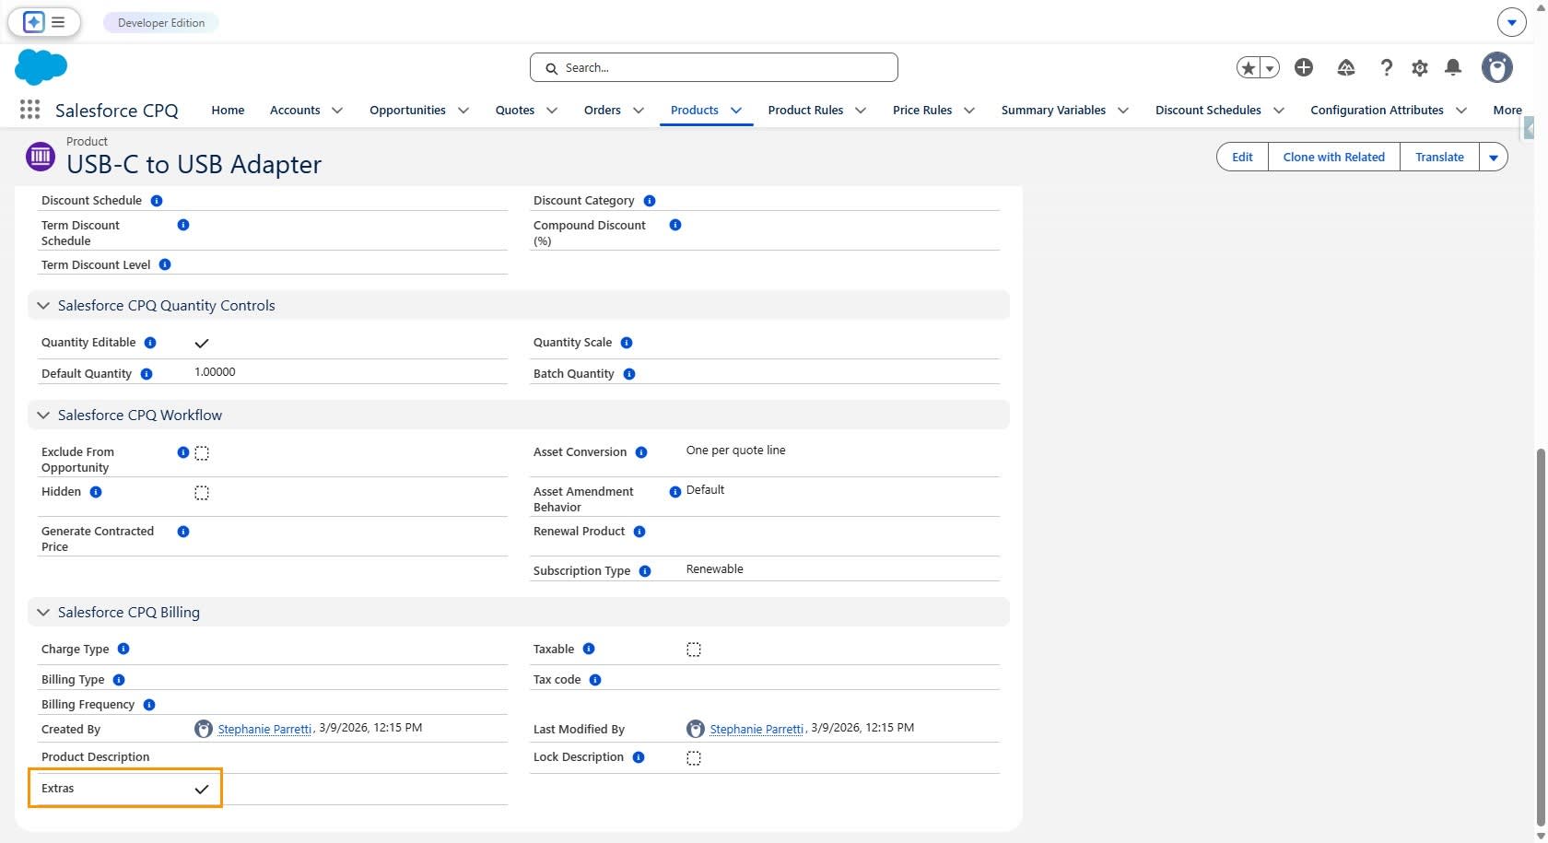Open the favorites list dropdown arrow
Viewport: 1548px width, 843px height.
click(x=1270, y=68)
